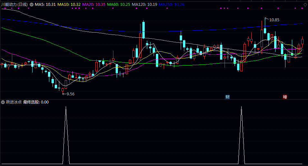
Task: Click the last red candlestick on the chart
Action: coord(302,42)
